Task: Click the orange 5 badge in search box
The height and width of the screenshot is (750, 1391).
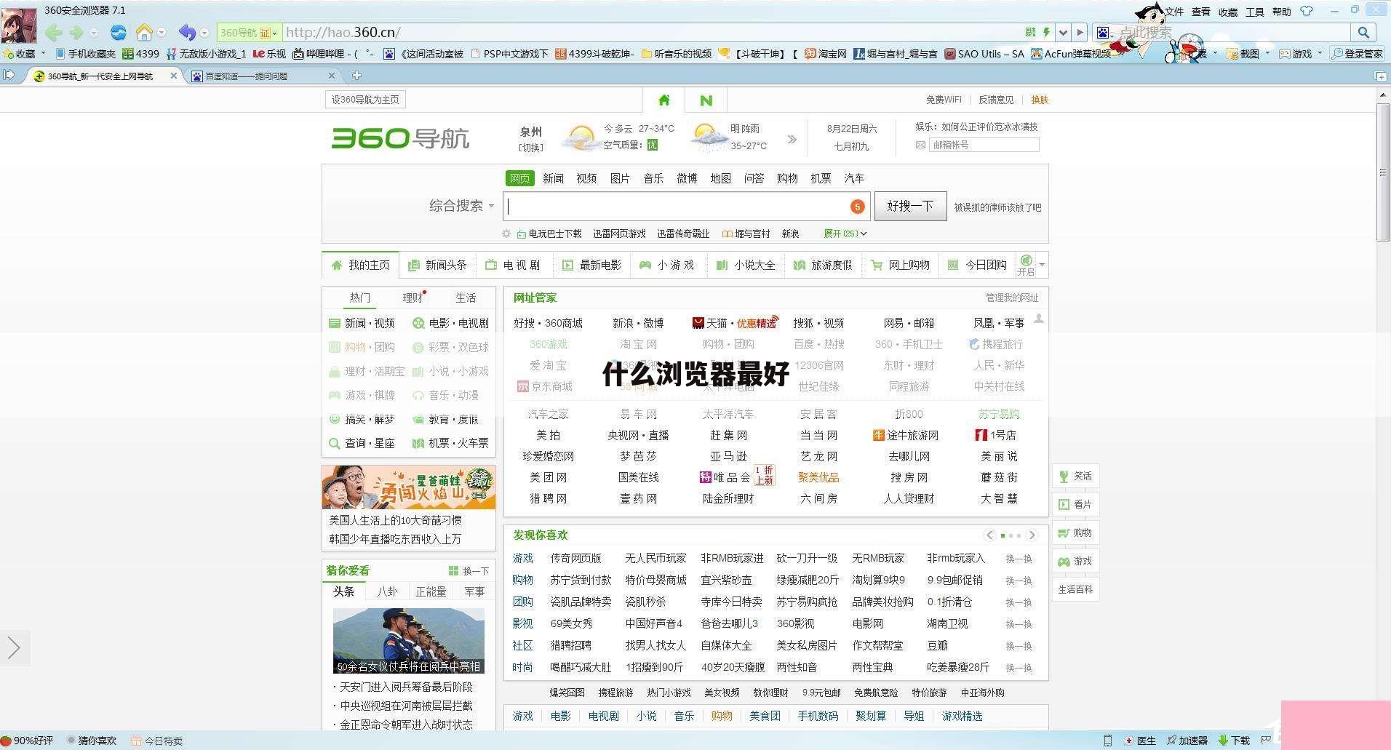Action: tap(858, 207)
